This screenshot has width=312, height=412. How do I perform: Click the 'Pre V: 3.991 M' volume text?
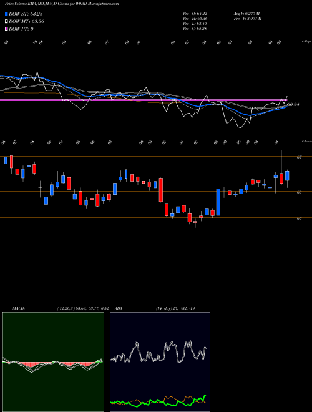tap(247, 19)
